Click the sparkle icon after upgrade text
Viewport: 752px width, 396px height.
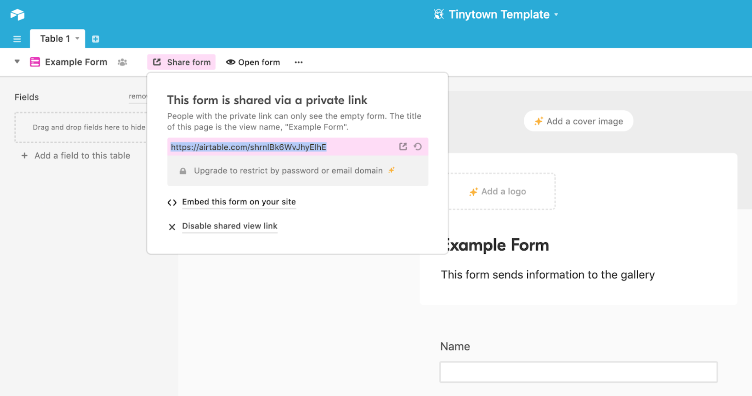coord(391,170)
